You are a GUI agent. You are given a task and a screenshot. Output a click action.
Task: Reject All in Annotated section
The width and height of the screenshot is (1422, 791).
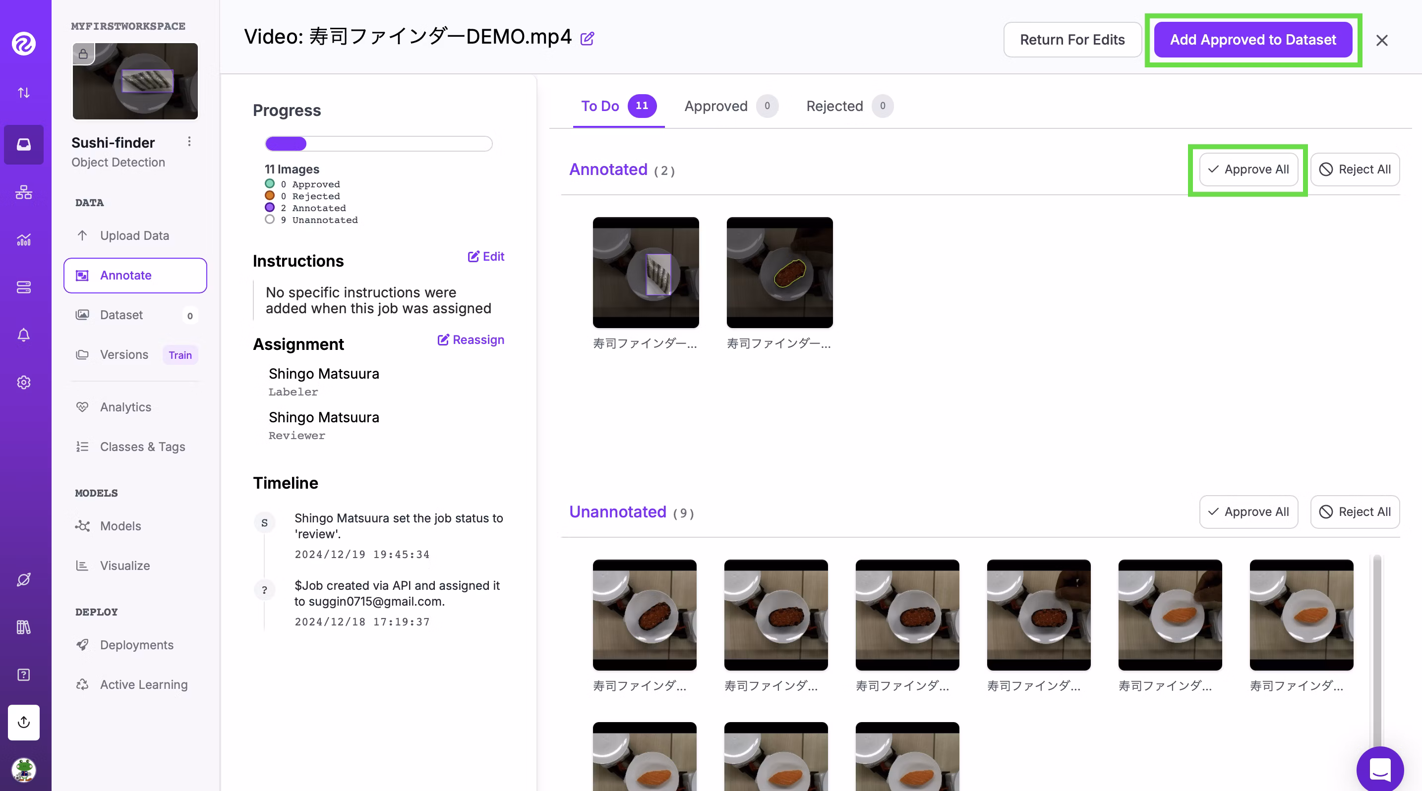tap(1355, 169)
